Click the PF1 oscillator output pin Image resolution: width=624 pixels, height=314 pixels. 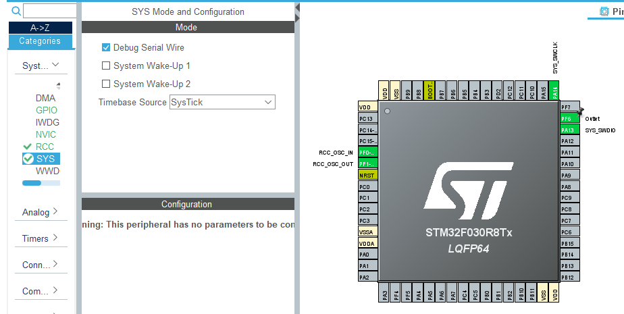[367, 164]
